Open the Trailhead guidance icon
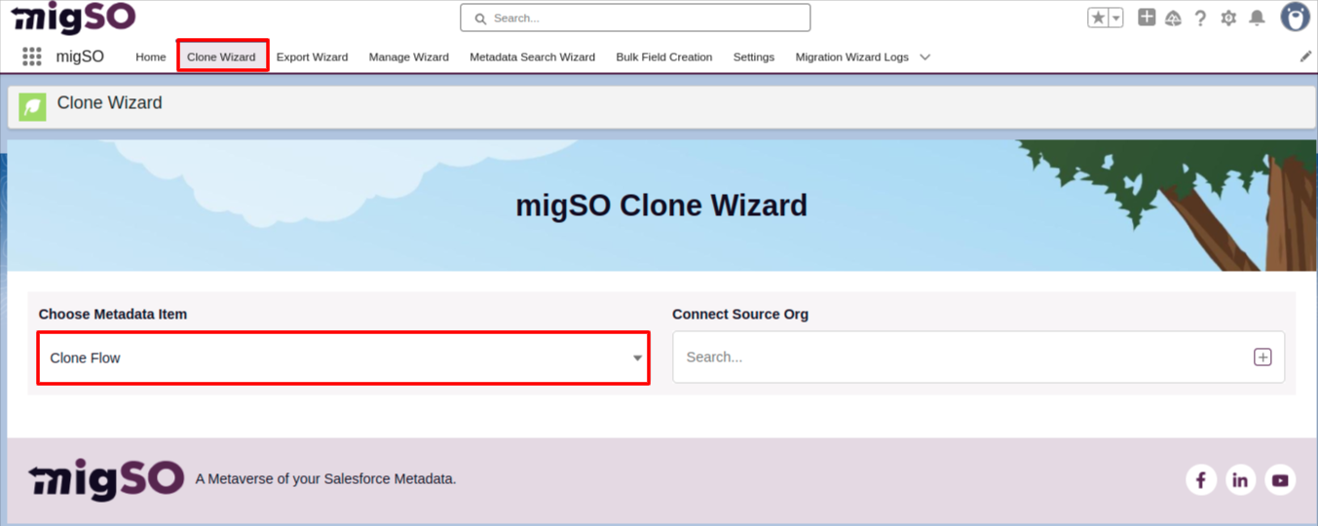 point(1173,19)
